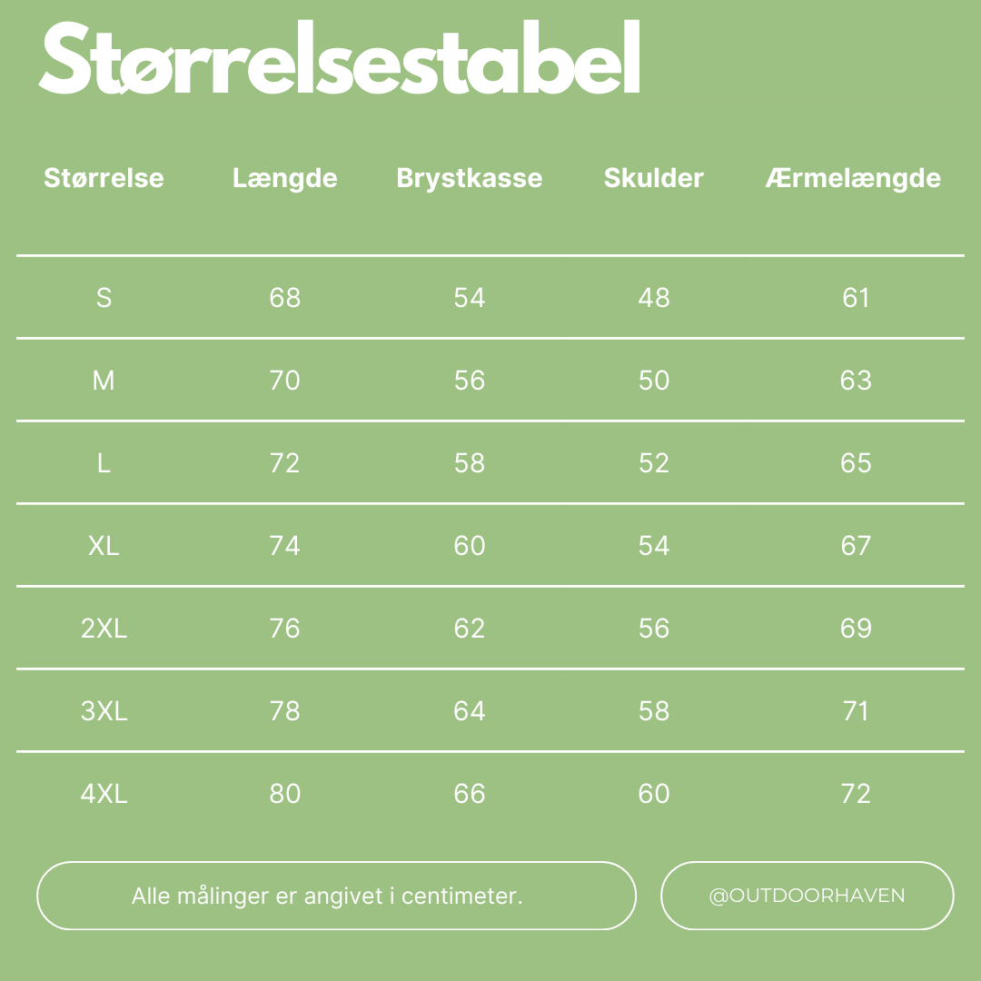Click the @OUTDOORHAVEN handle button

pos(807,896)
